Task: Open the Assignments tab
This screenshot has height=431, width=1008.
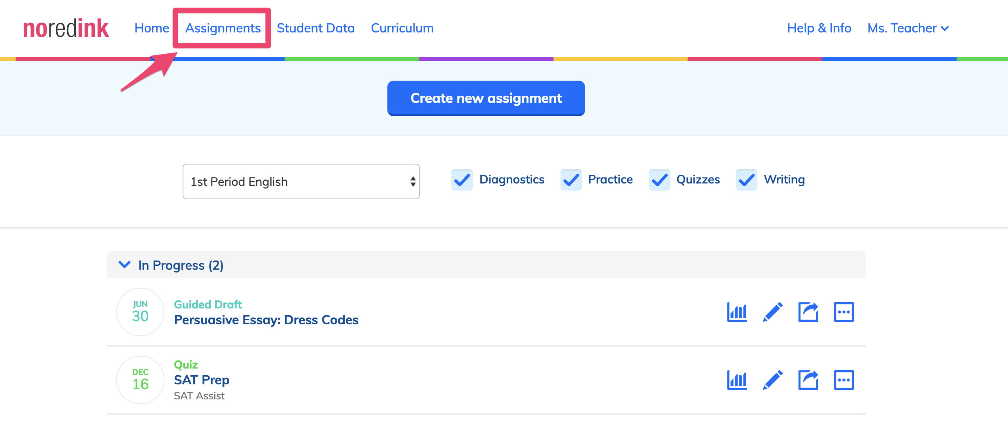Action: click(x=223, y=28)
